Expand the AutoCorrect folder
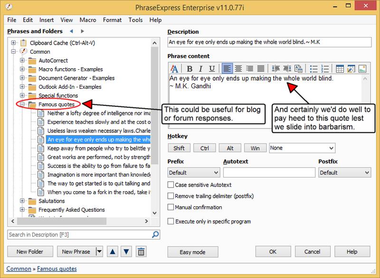The height and width of the screenshot is (278, 380). tap(22, 60)
